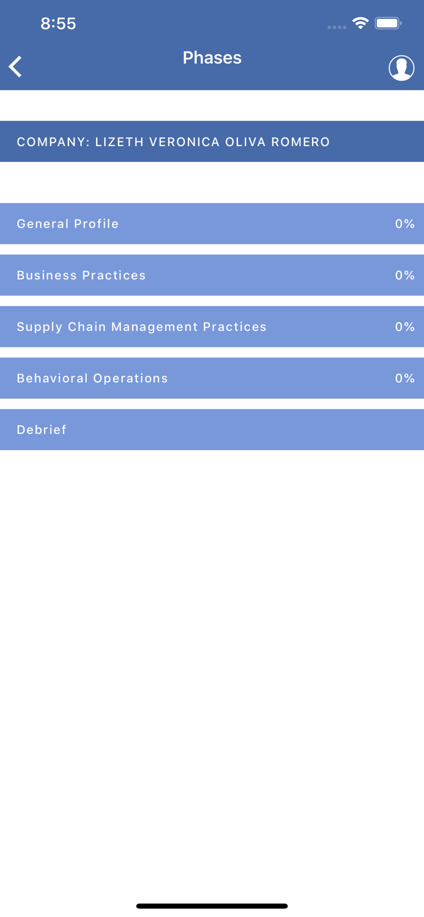Screen dimensions: 424x917
Task: Open the user profile avatar icon
Action: 401,68
